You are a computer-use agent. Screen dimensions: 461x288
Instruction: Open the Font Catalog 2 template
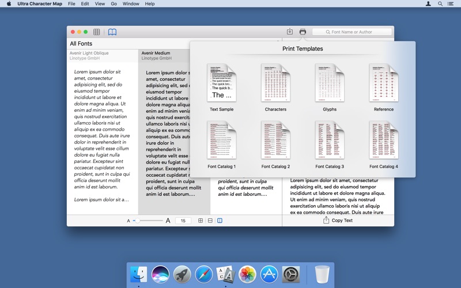[275, 145]
